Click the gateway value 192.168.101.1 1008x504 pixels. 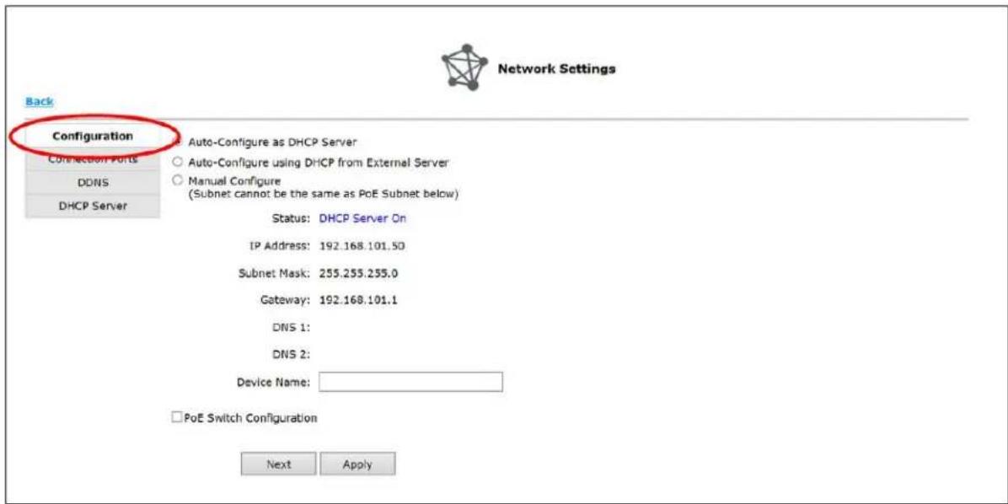pyautogui.click(x=359, y=300)
